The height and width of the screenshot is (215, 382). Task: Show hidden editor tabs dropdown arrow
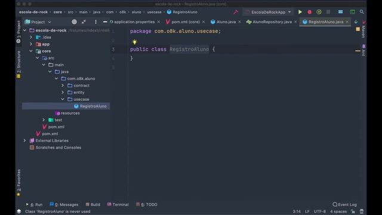pos(356,21)
